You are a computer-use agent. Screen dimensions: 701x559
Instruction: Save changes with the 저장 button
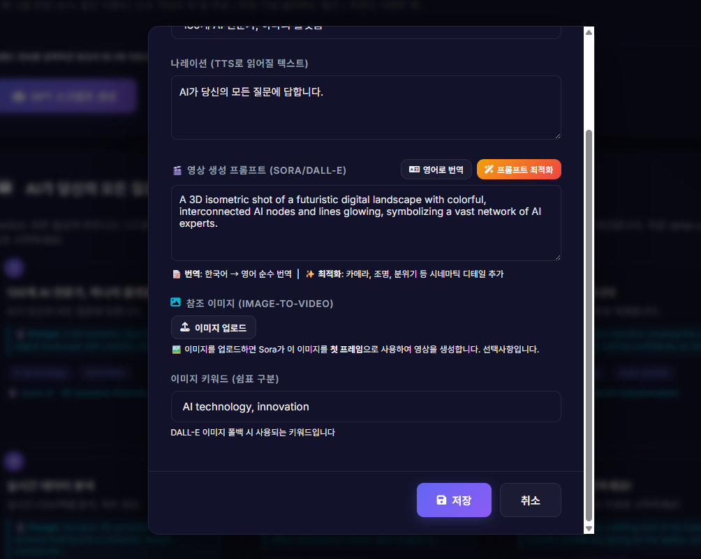454,500
